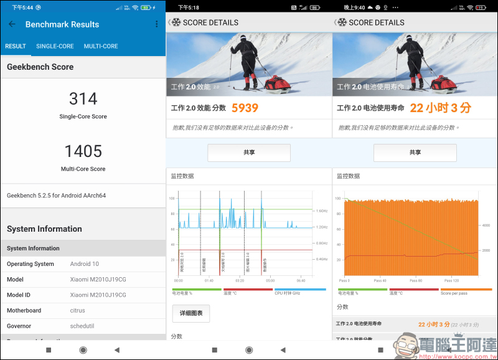This screenshot has height=360, width=498.
Task: Select the Operating System row Android 10
Action: [83, 264]
